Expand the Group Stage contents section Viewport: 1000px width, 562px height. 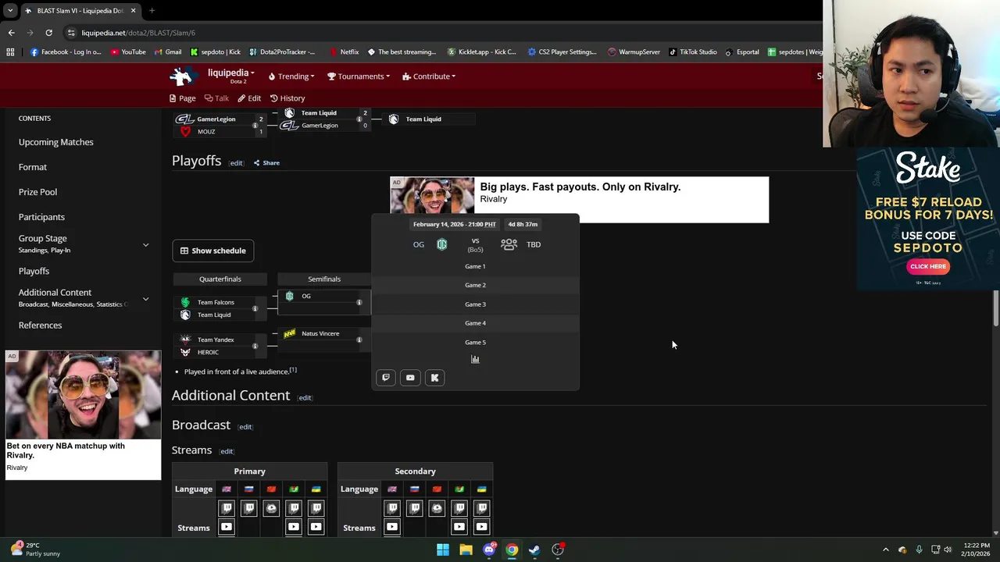pos(145,245)
